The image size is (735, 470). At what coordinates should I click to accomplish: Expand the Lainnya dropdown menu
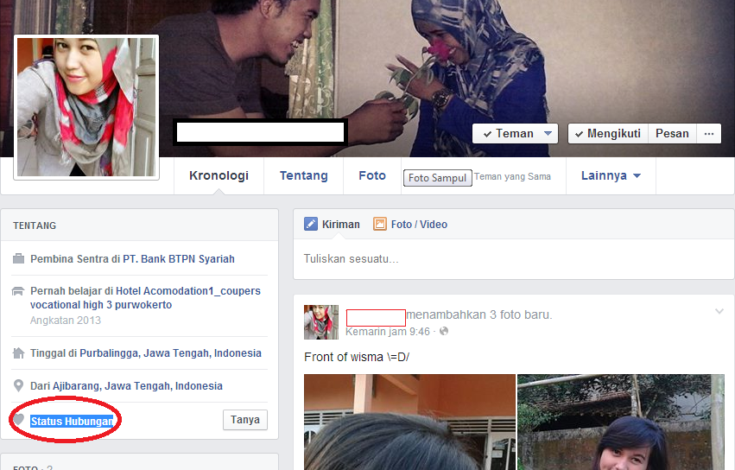point(611,175)
